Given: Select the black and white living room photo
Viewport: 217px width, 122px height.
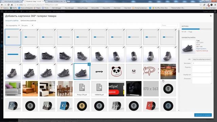Looking at the screenshot, I should point(47,89).
